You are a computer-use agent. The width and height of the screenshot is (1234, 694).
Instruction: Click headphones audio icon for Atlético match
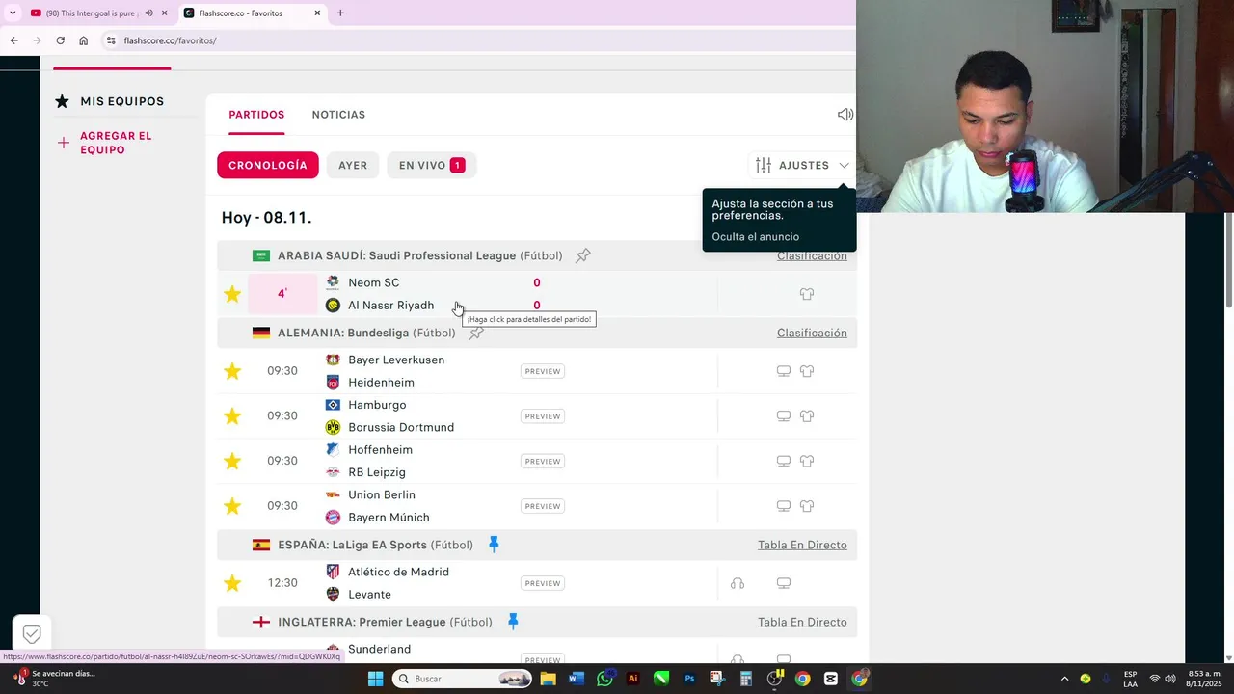738,583
